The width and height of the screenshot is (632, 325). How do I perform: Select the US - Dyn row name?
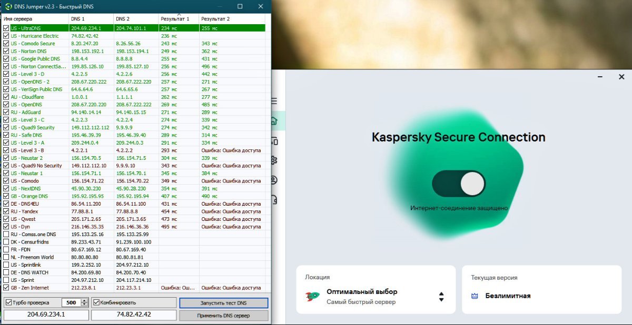[x=21, y=227]
